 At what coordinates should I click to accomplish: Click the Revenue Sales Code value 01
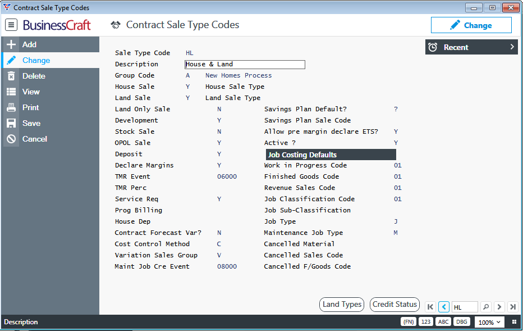pos(398,188)
